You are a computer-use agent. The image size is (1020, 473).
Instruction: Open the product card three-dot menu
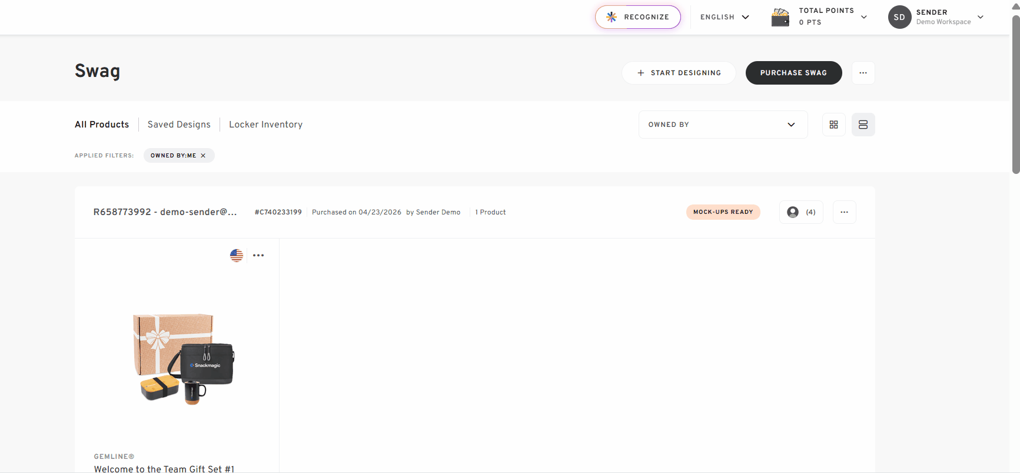258,256
